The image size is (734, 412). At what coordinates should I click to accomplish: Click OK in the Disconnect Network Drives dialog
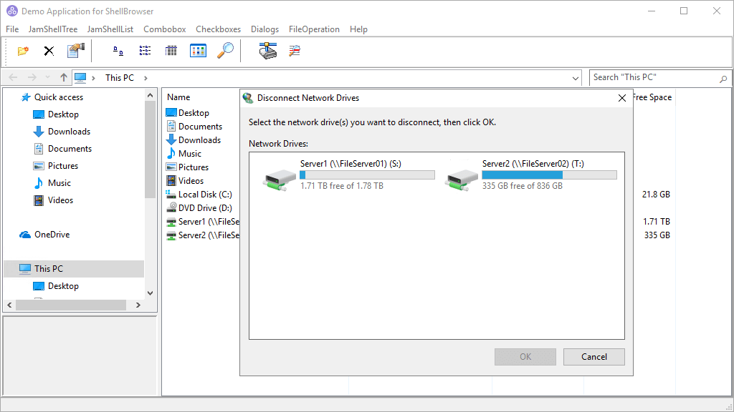(x=525, y=357)
